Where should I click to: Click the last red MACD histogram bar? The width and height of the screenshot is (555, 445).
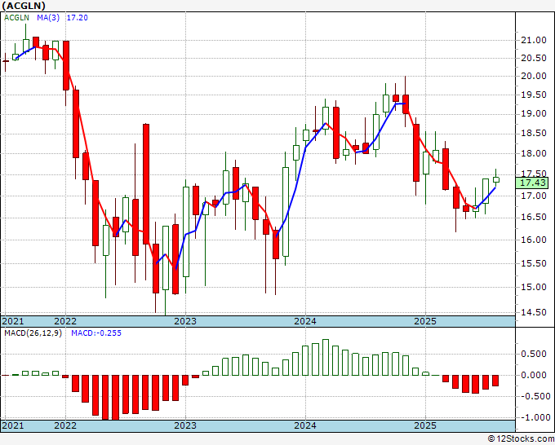tap(495, 381)
